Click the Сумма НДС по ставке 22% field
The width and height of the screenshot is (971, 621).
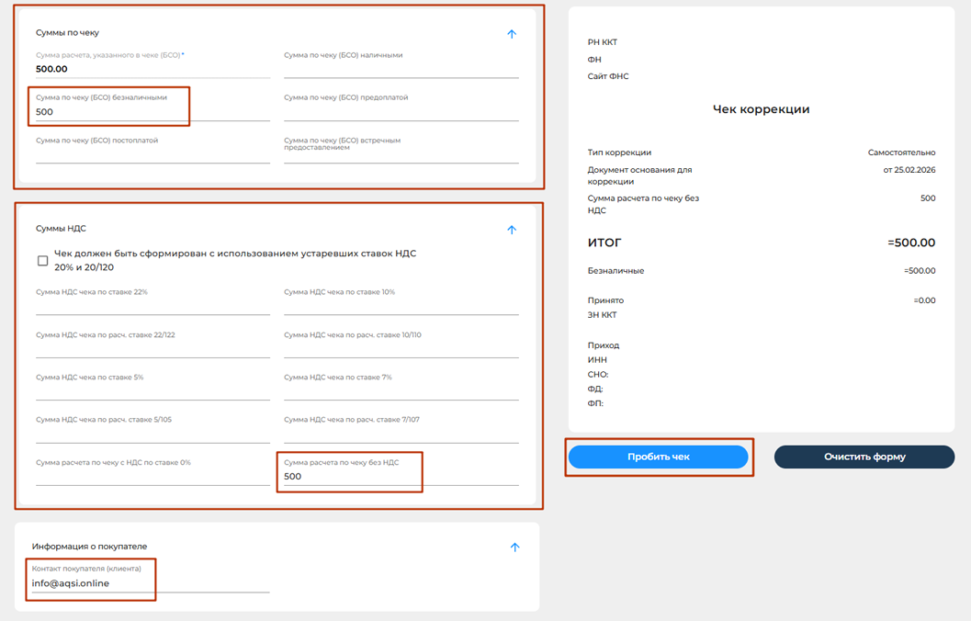click(152, 307)
